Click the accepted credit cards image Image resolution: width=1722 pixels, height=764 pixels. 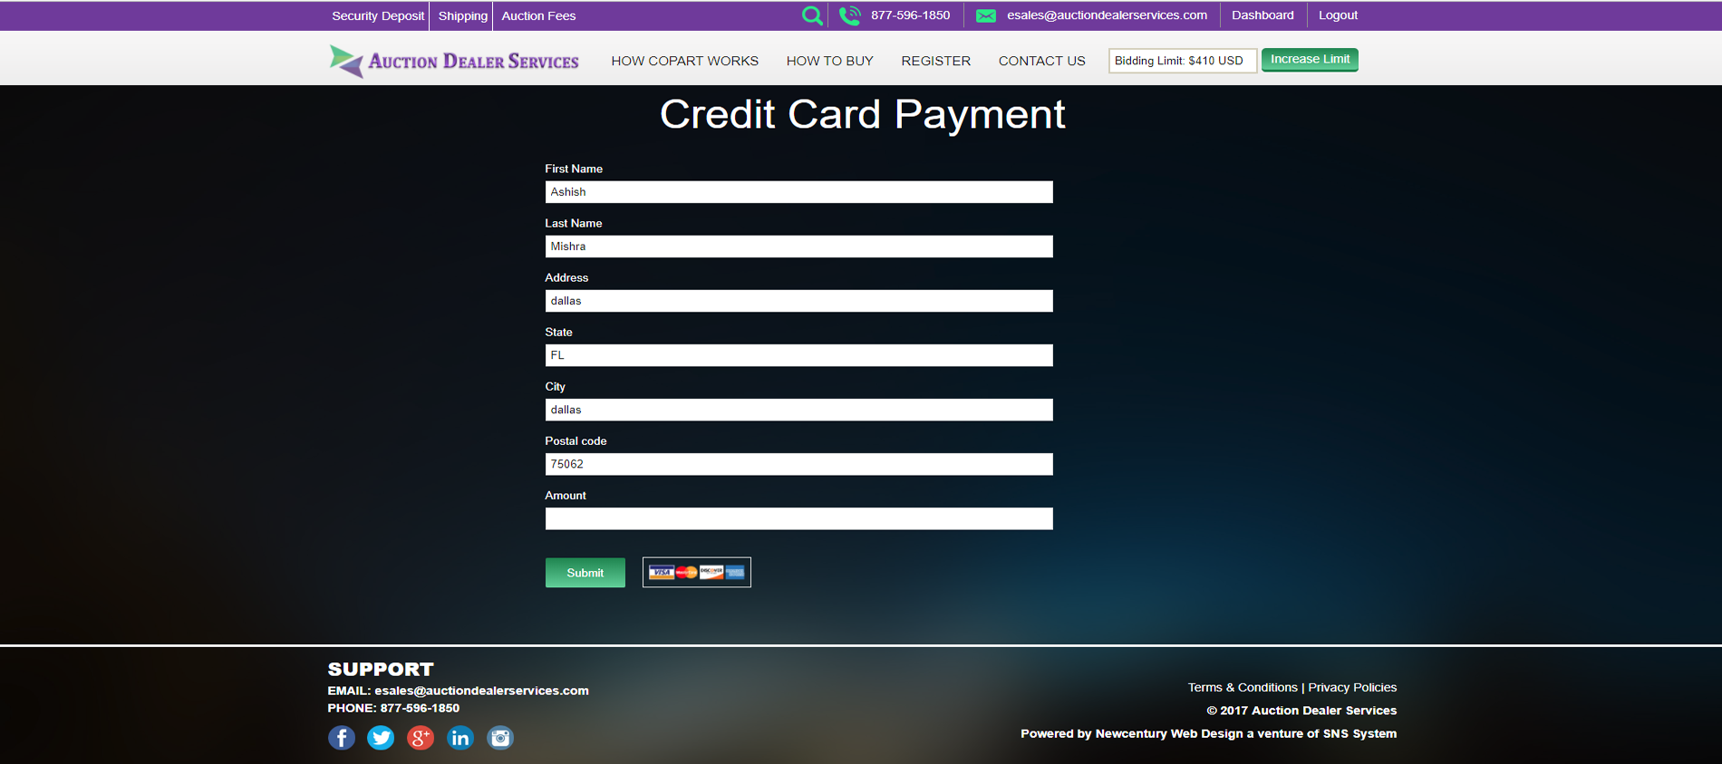[x=697, y=572]
